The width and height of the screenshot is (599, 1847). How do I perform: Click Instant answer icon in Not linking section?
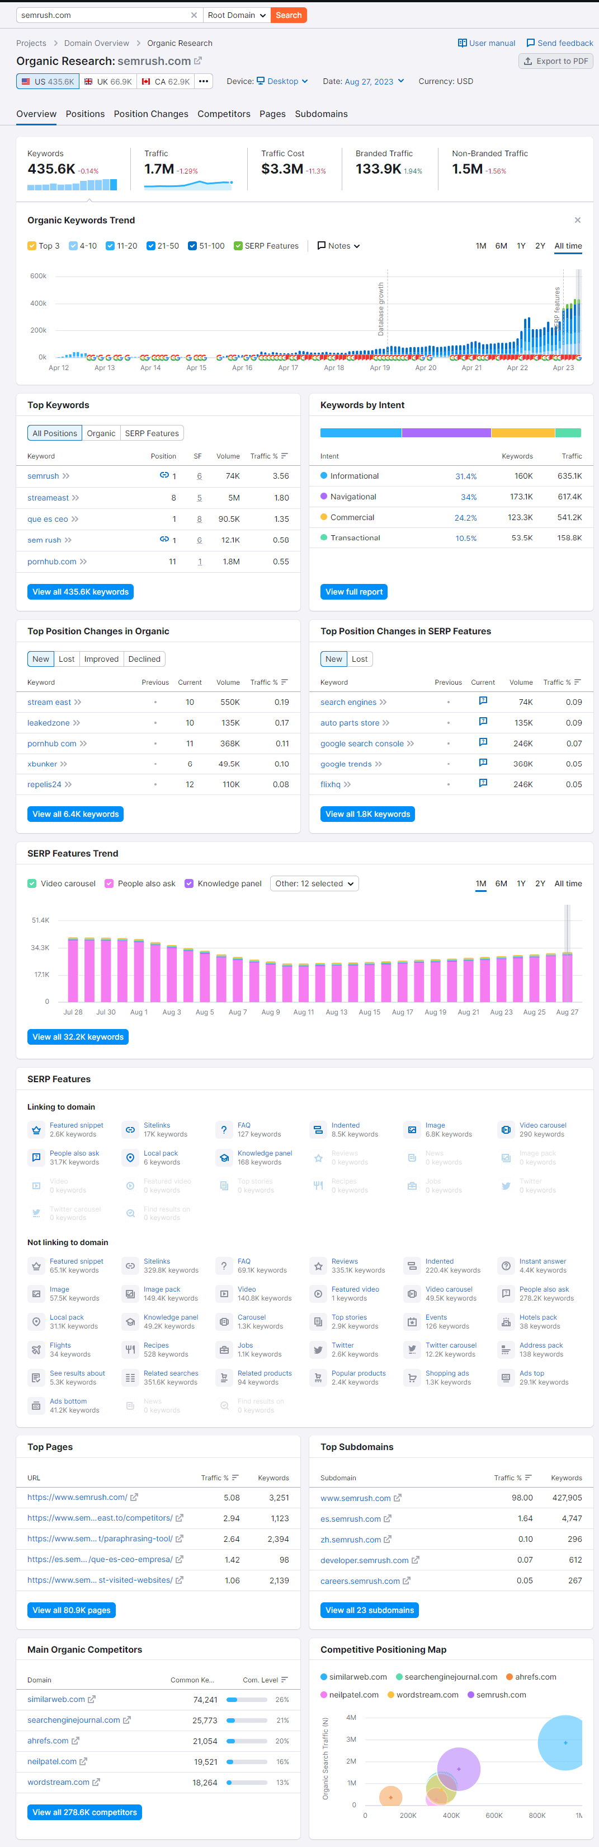tap(506, 1266)
